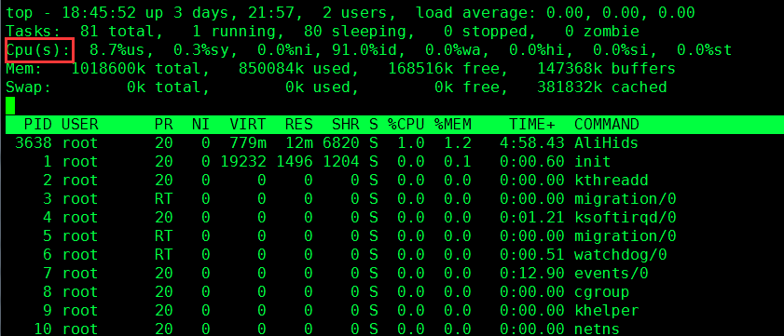The image size is (784, 336).
Task: Select the "381832k cached" value
Action: coord(602,87)
